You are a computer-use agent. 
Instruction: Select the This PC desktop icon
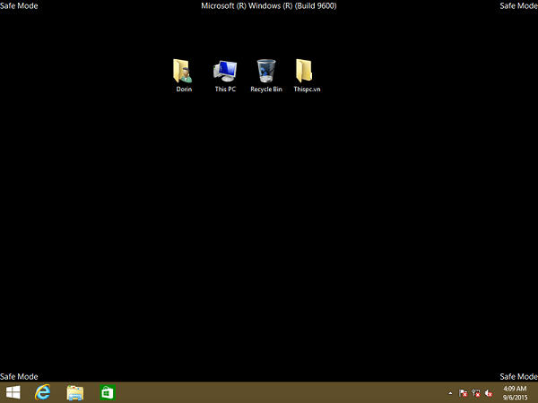(225, 71)
